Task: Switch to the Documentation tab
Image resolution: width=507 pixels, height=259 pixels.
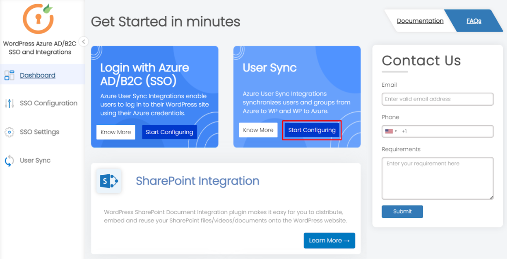Action: click(x=420, y=21)
